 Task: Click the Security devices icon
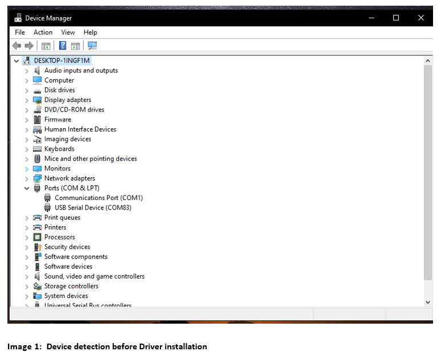tap(38, 247)
